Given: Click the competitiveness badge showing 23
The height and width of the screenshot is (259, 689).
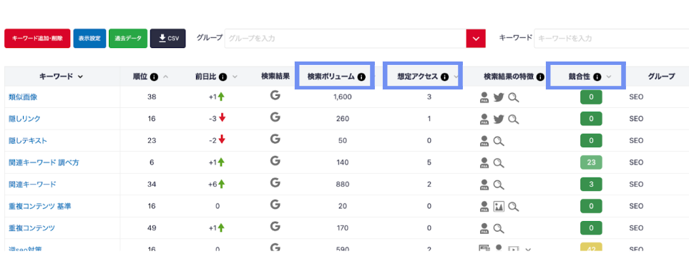Looking at the screenshot, I should [x=591, y=162].
